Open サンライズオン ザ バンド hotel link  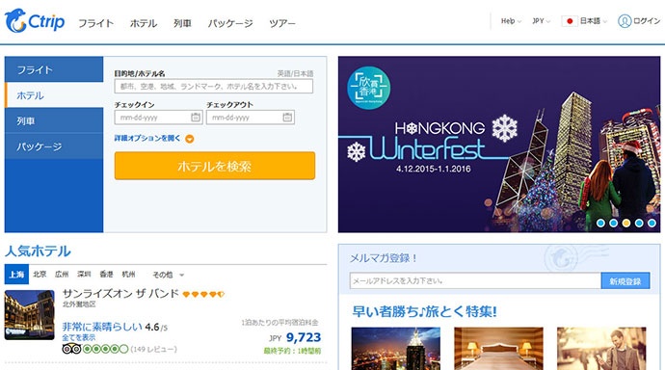(x=120, y=293)
